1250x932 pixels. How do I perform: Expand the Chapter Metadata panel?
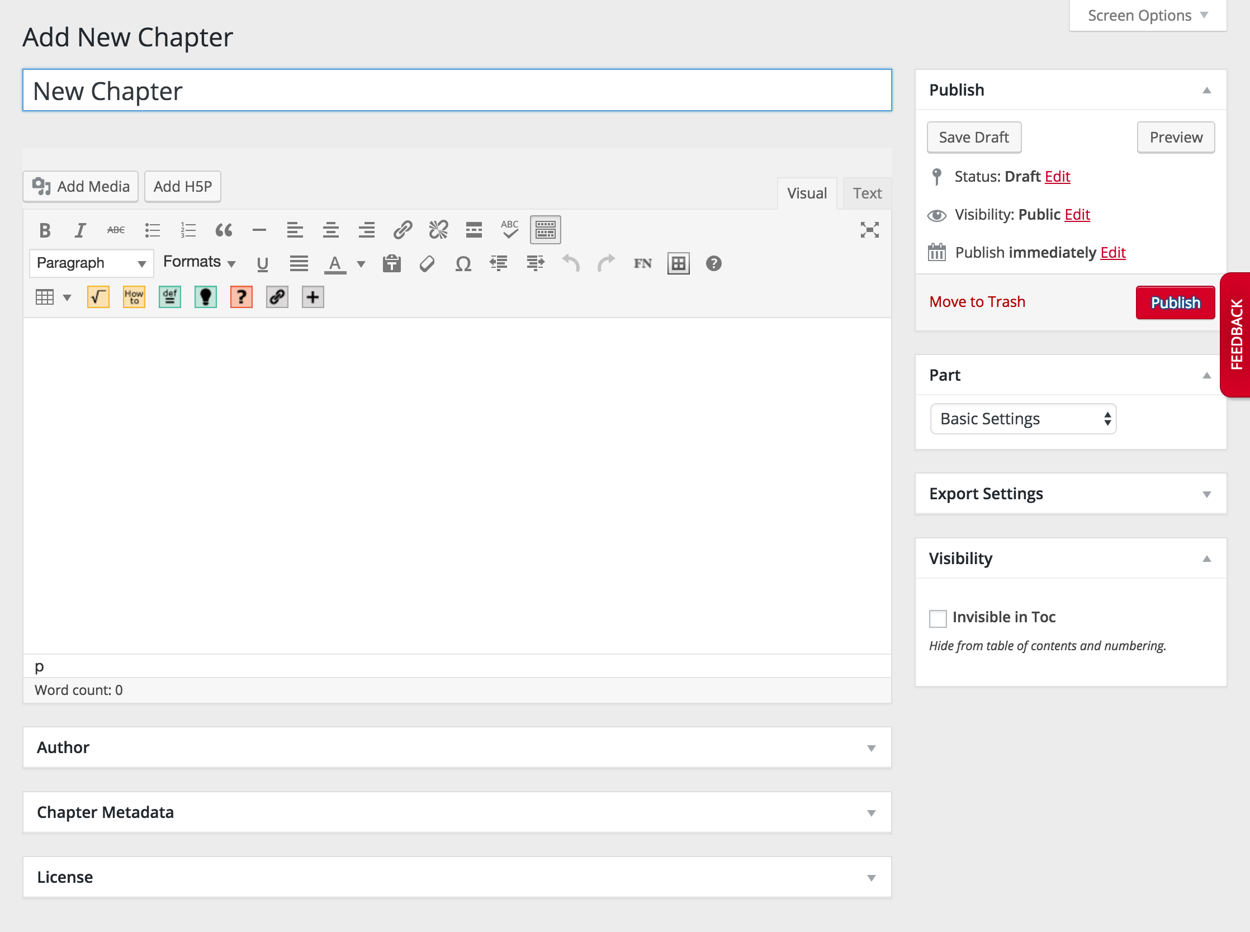[872, 813]
